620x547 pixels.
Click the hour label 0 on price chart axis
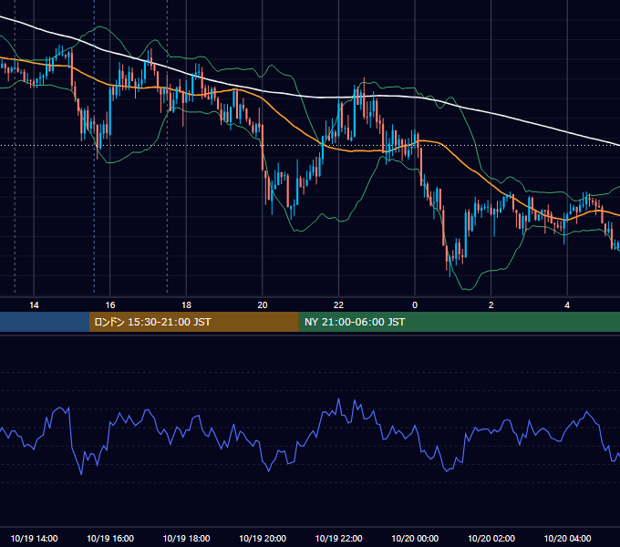pyautogui.click(x=415, y=304)
